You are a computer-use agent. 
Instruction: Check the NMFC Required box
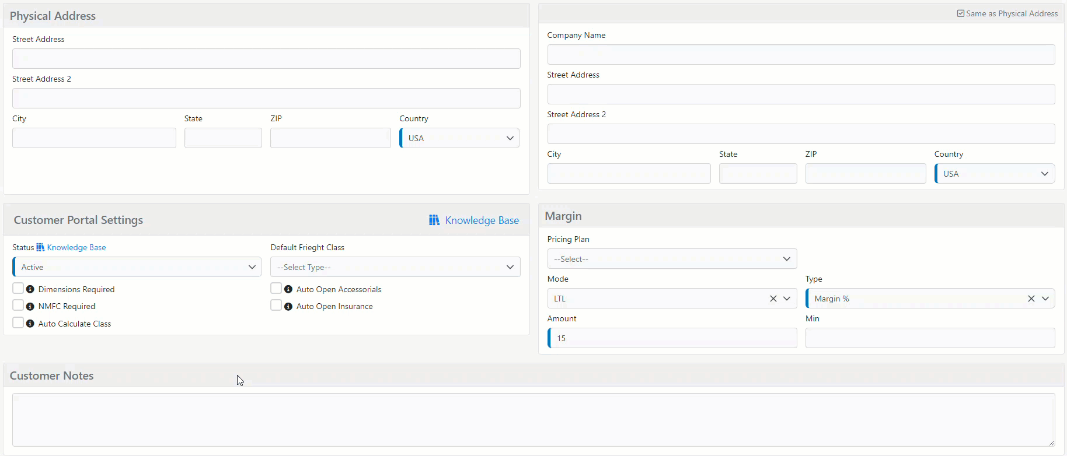click(x=18, y=306)
